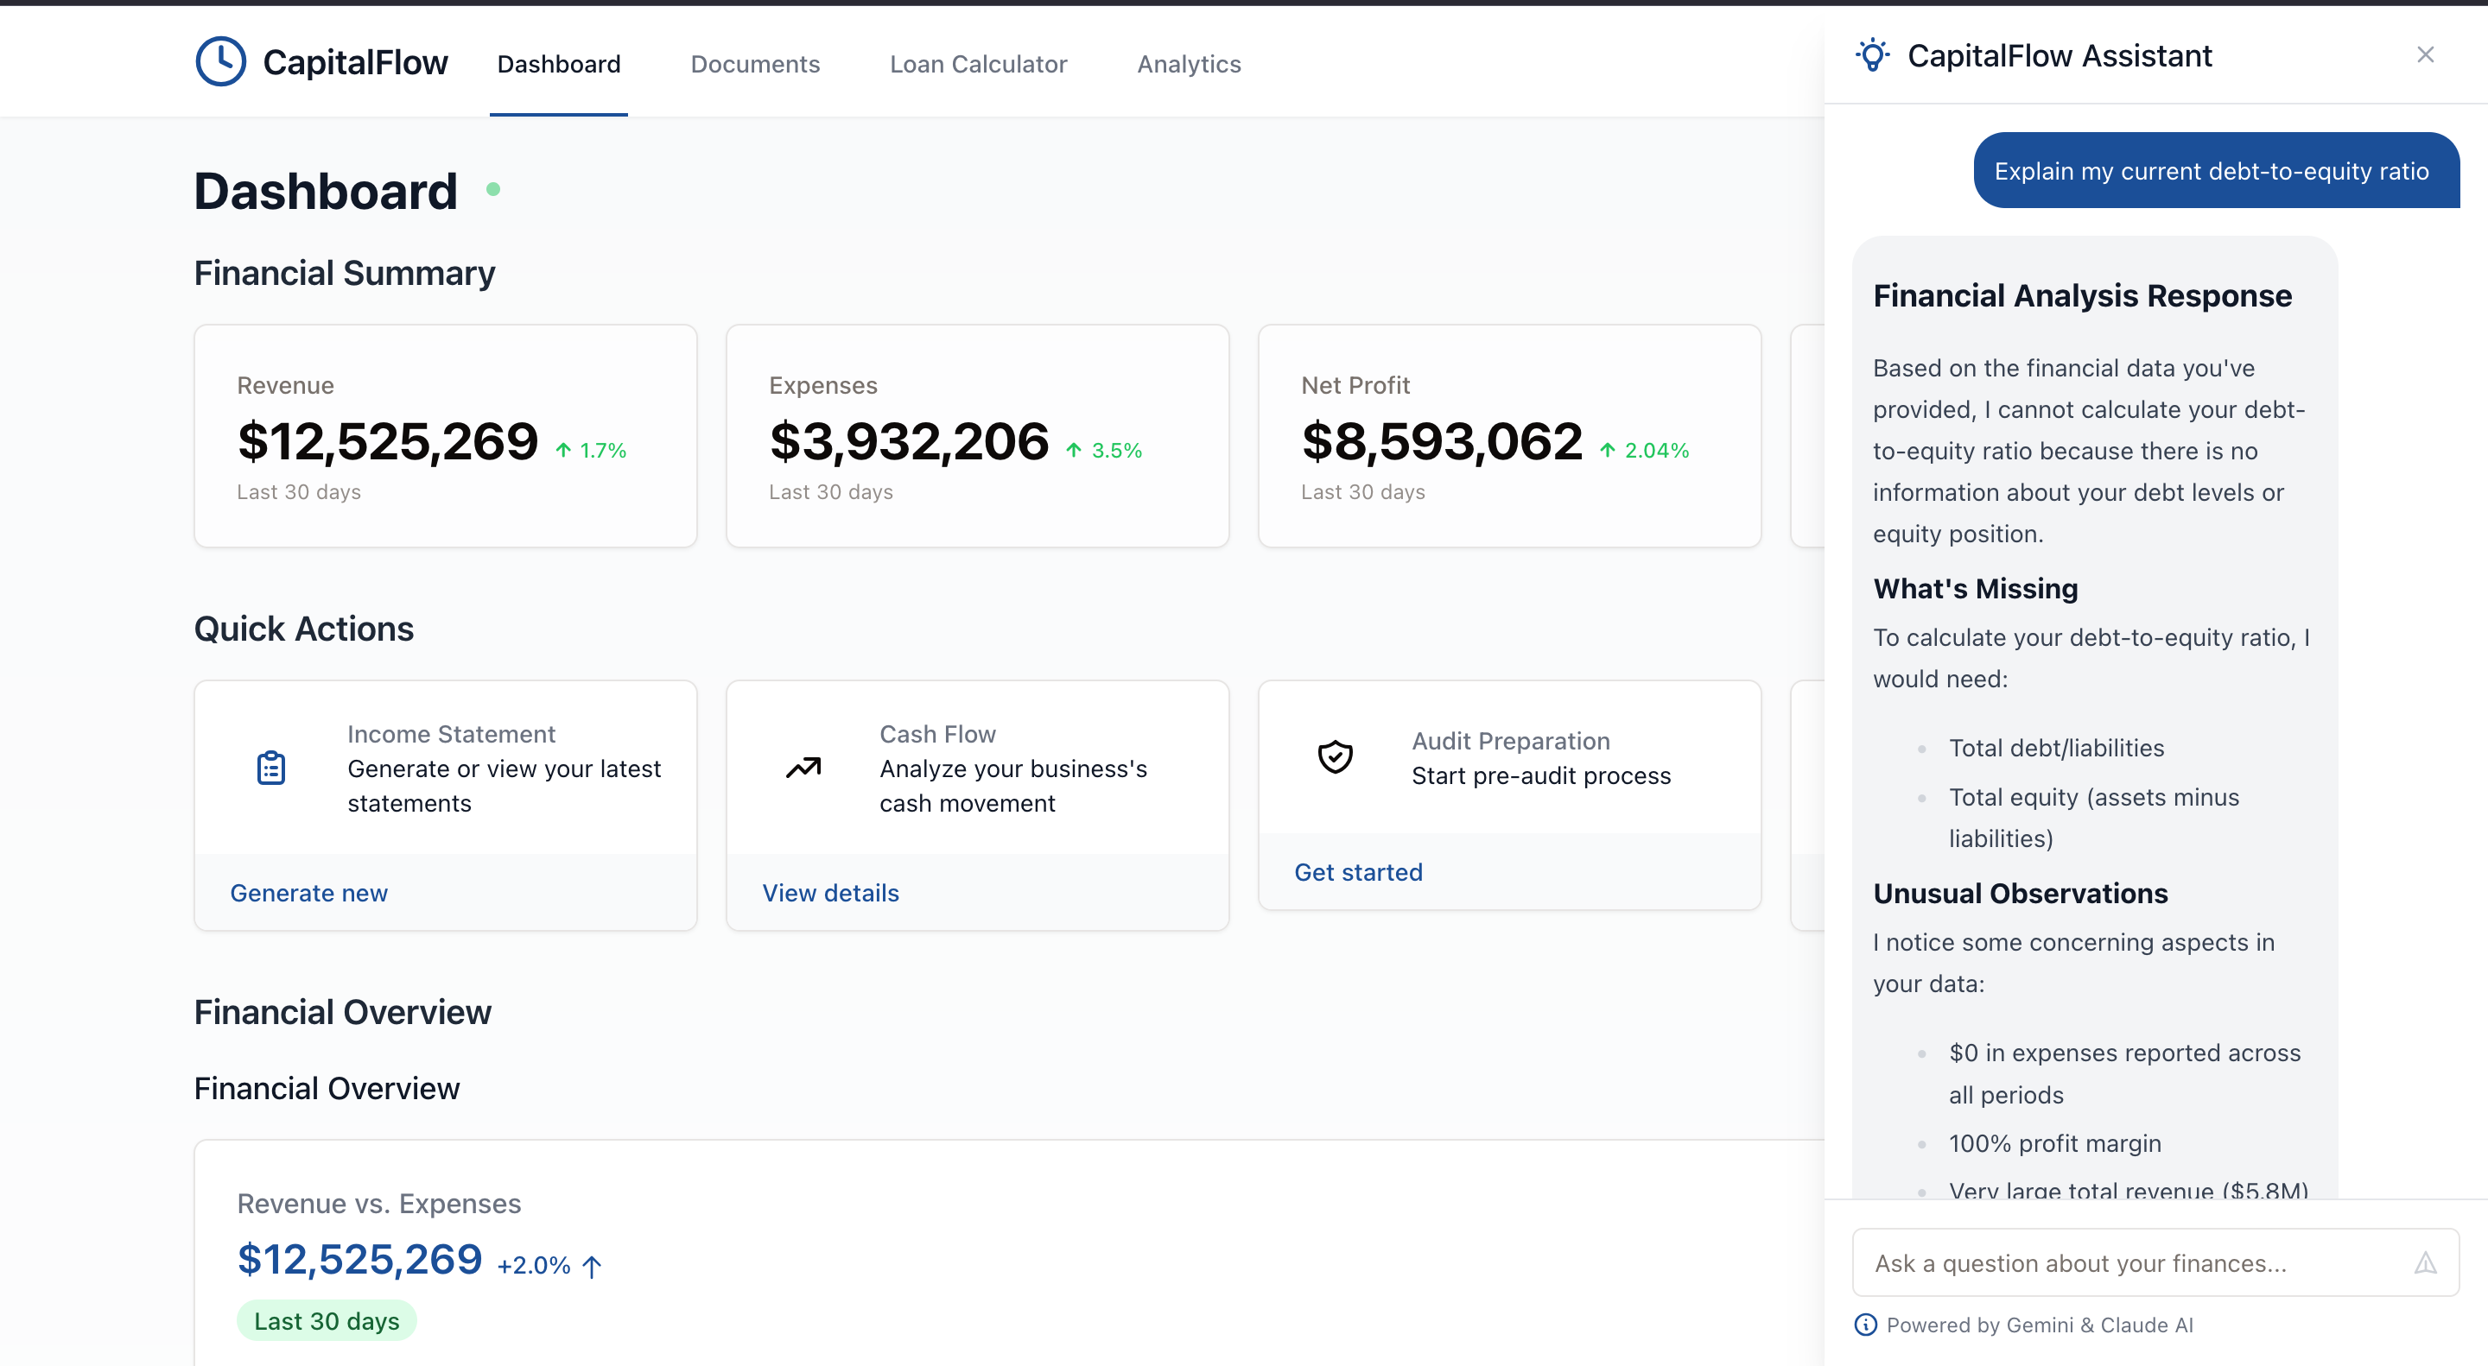This screenshot has height=1366, width=2488.
Task: Click the assistant lightbulb icon
Action: tap(1872, 55)
